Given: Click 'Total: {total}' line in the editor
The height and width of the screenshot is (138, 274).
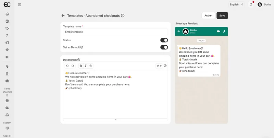Looking at the screenshot, I should pyautogui.click(x=74, y=81).
